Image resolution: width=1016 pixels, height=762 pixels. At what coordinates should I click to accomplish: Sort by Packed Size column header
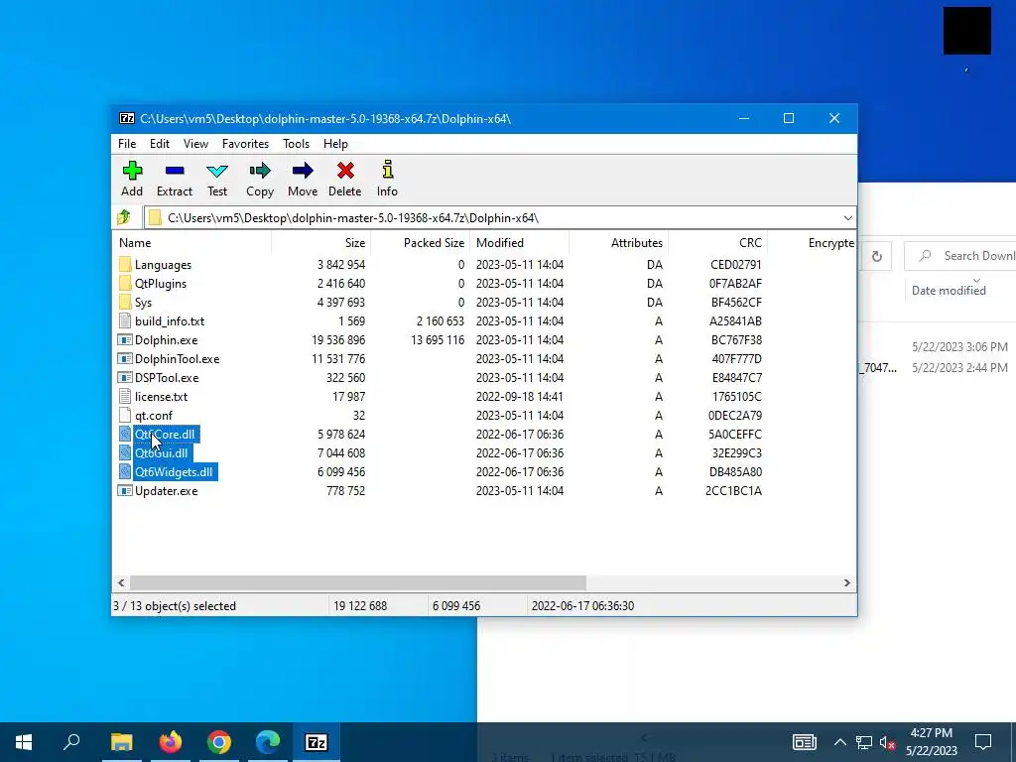(420, 243)
